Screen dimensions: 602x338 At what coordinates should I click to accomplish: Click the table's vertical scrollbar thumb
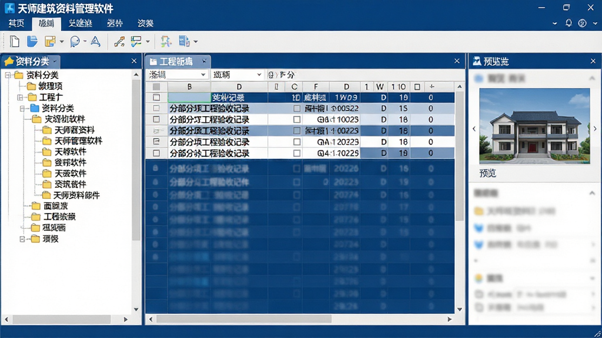click(x=460, y=156)
